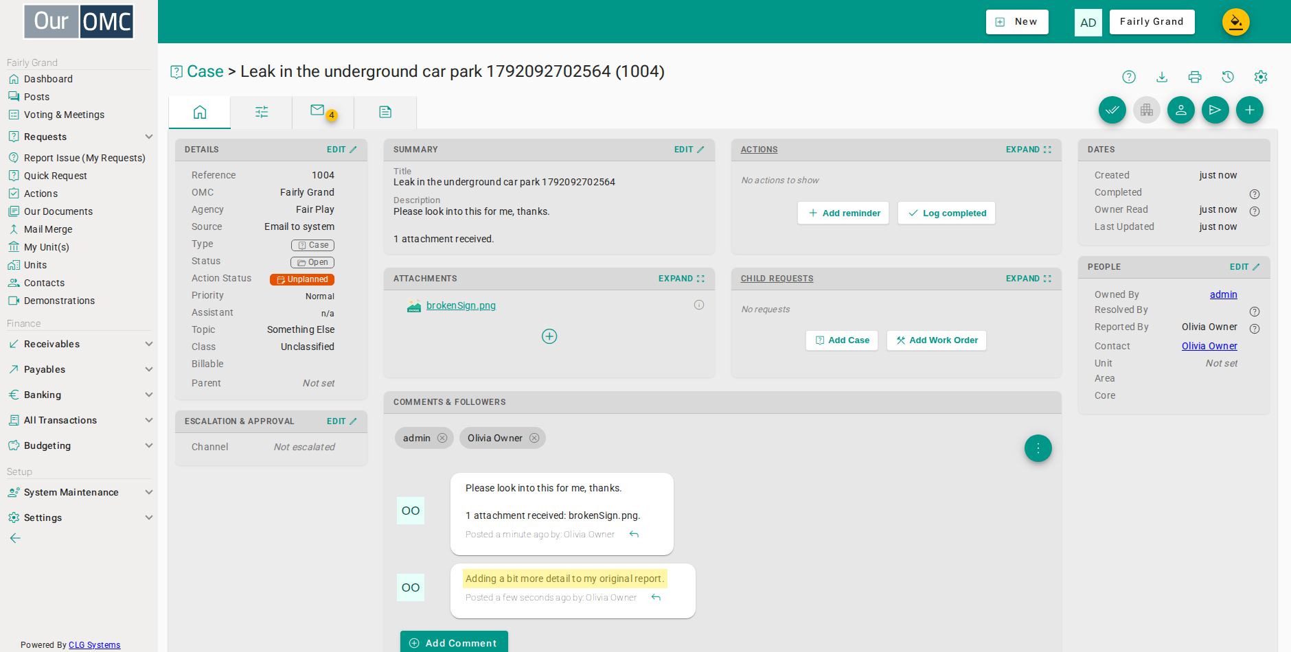Open the settings sliders tab
1291x652 pixels.
point(262,112)
